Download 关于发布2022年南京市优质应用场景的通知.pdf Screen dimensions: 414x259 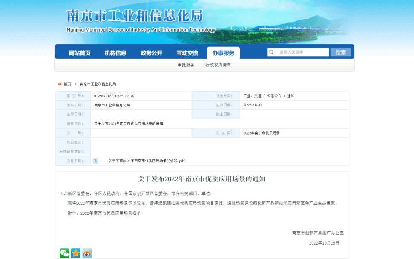click(147, 161)
